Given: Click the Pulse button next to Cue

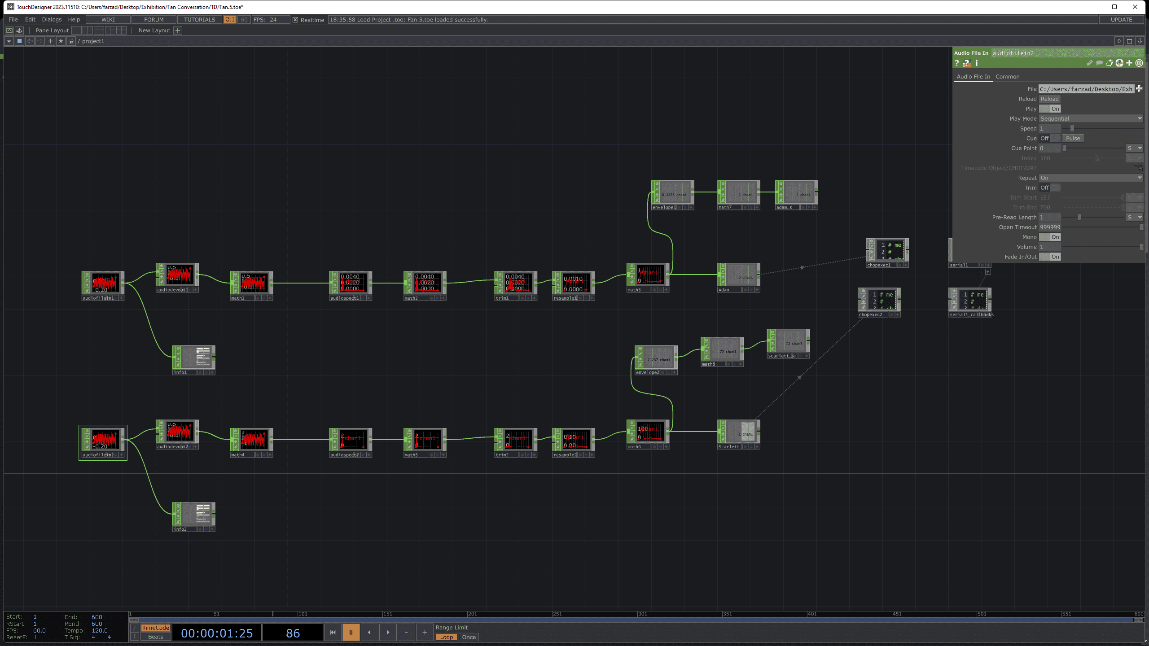Looking at the screenshot, I should (x=1073, y=138).
